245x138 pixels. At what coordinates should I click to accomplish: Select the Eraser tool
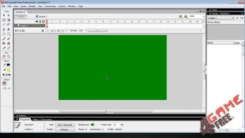[x=8, y=48]
